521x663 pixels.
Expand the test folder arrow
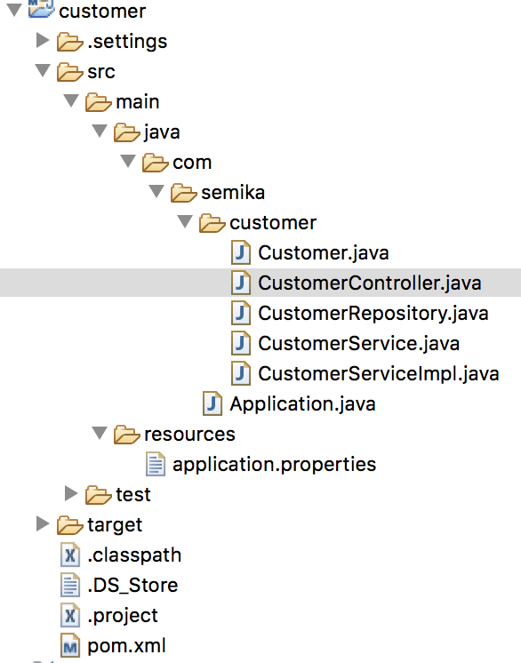tap(71, 493)
